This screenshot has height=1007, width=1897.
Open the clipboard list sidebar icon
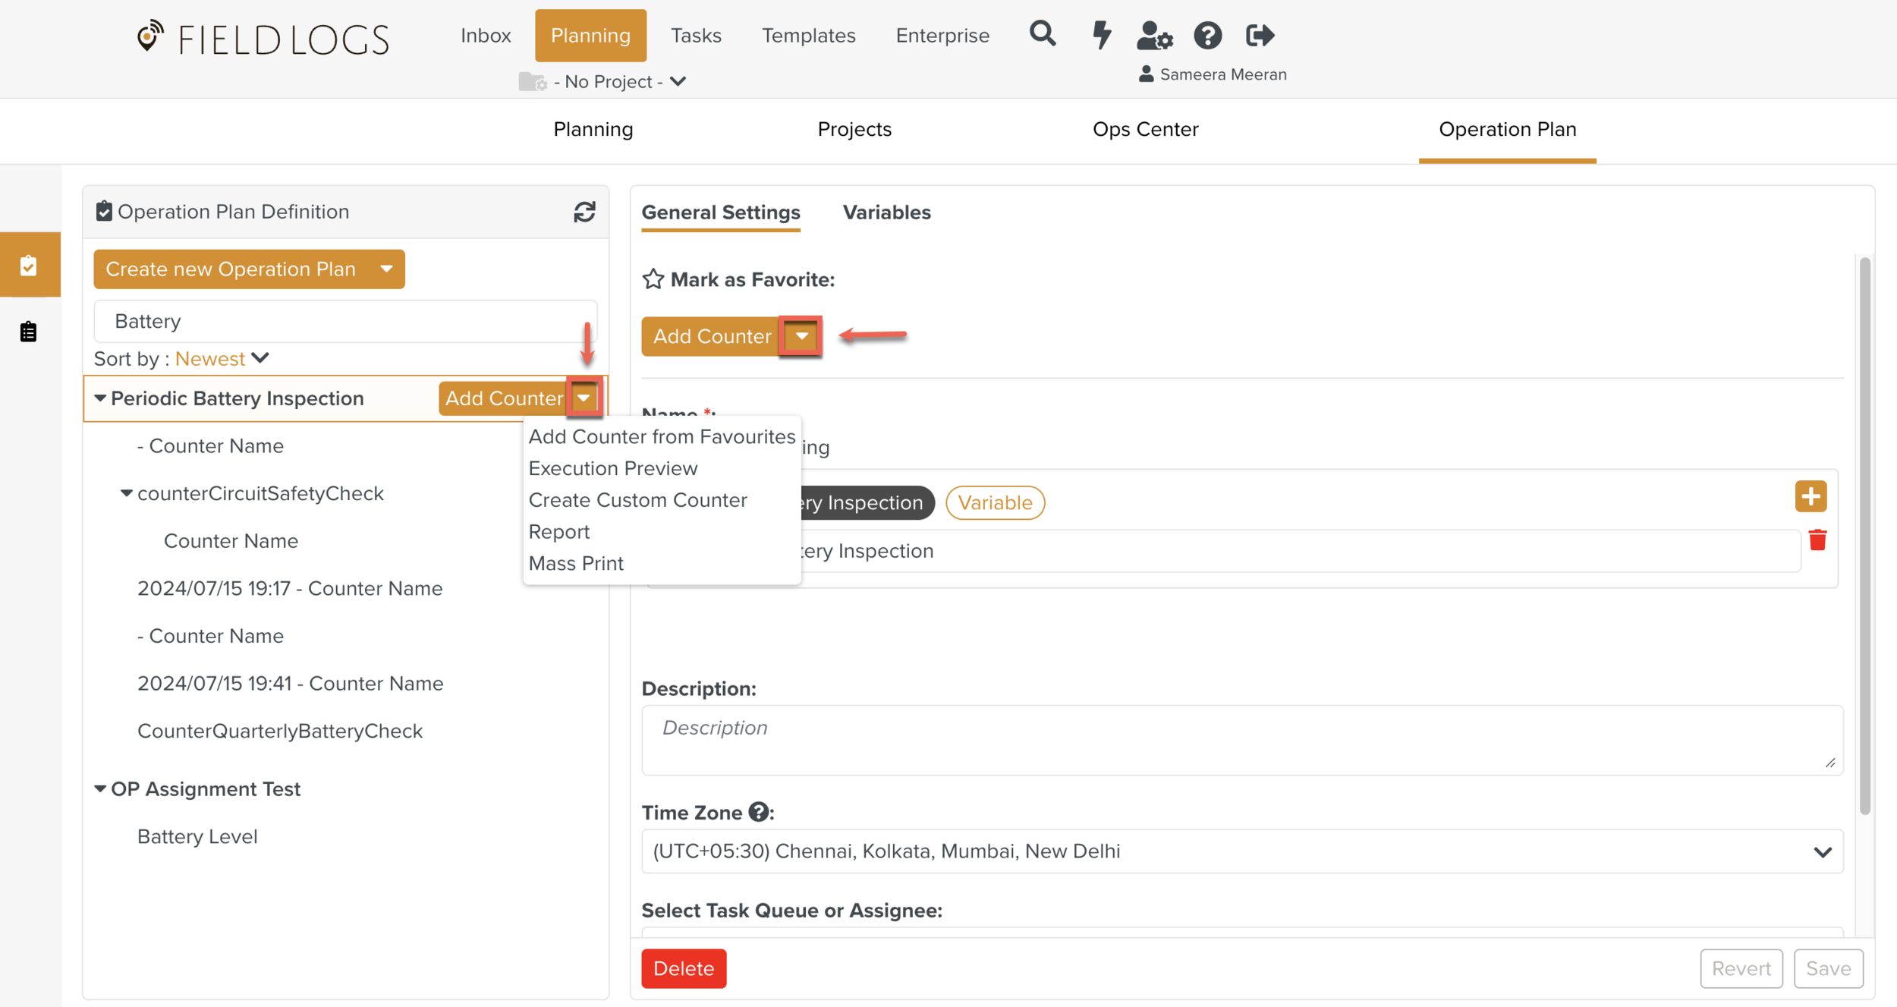click(x=29, y=332)
